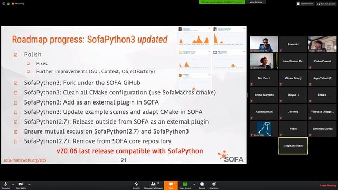Image resolution: width=338 pixels, height=190 pixels.
Task: Select the Bruno Marques participant tile
Action: pos(264,95)
